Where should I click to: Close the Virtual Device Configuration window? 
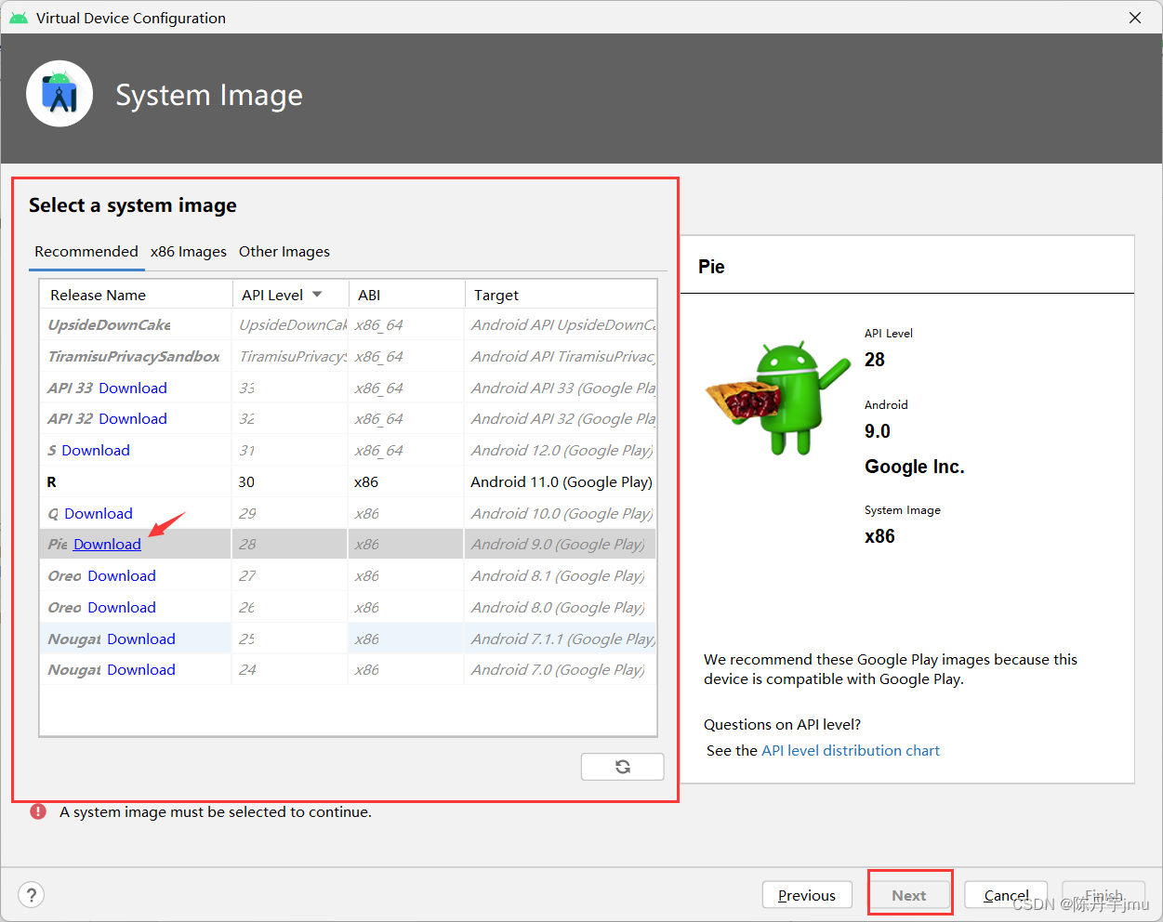(x=1135, y=18)
